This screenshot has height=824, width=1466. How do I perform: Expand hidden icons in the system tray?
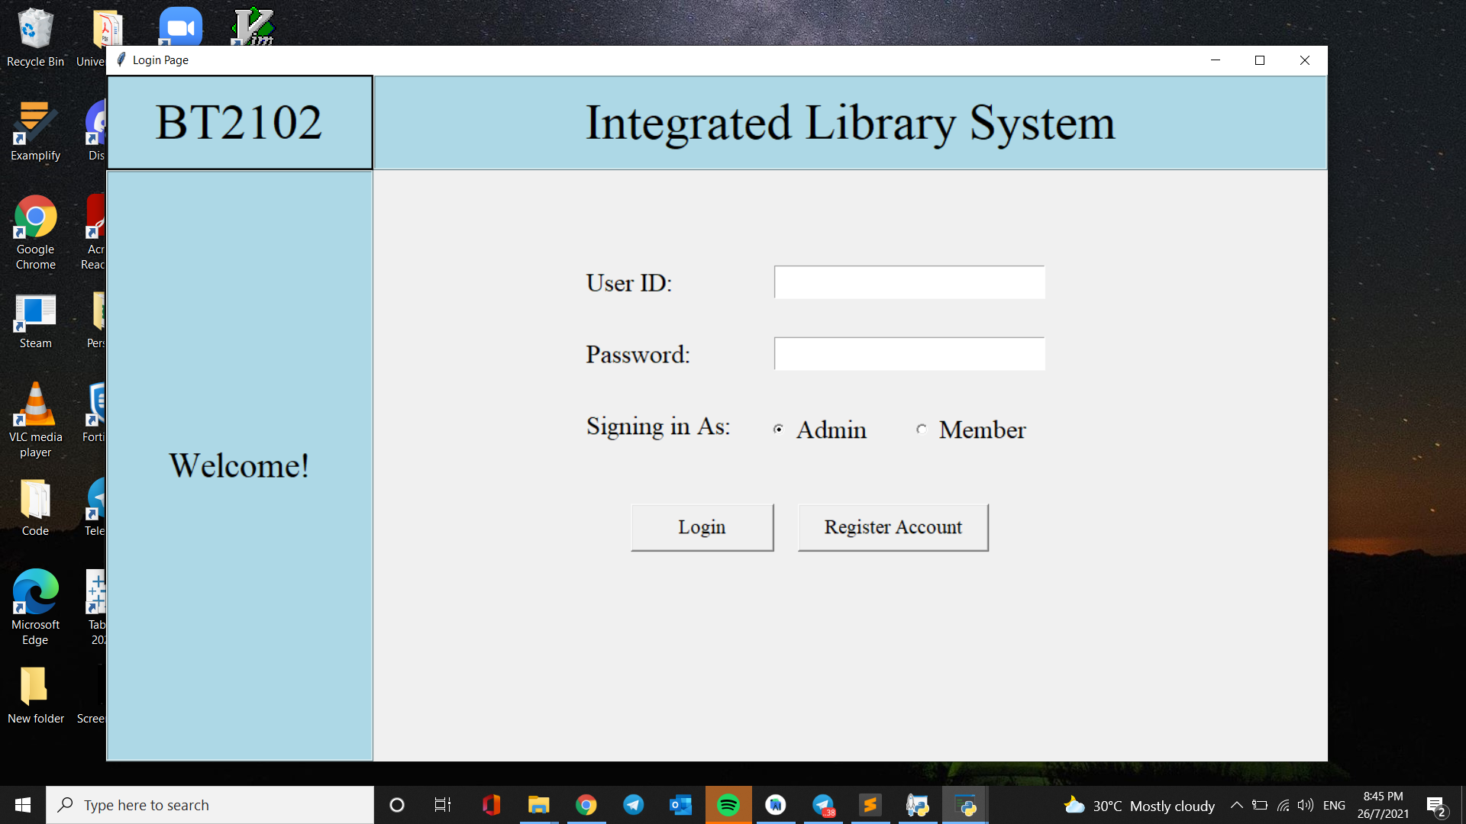(1237, 805)
